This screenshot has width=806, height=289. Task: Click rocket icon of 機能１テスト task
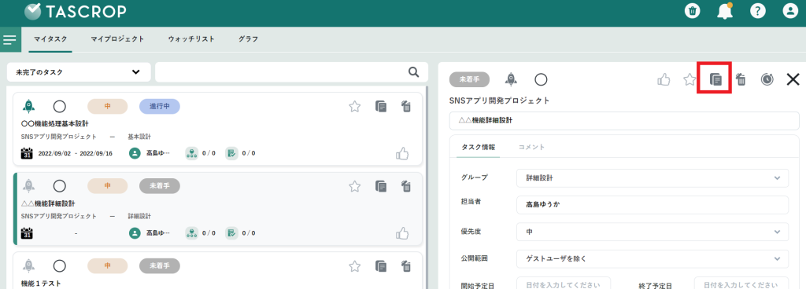pyautogui.click(x=29, y=266)
